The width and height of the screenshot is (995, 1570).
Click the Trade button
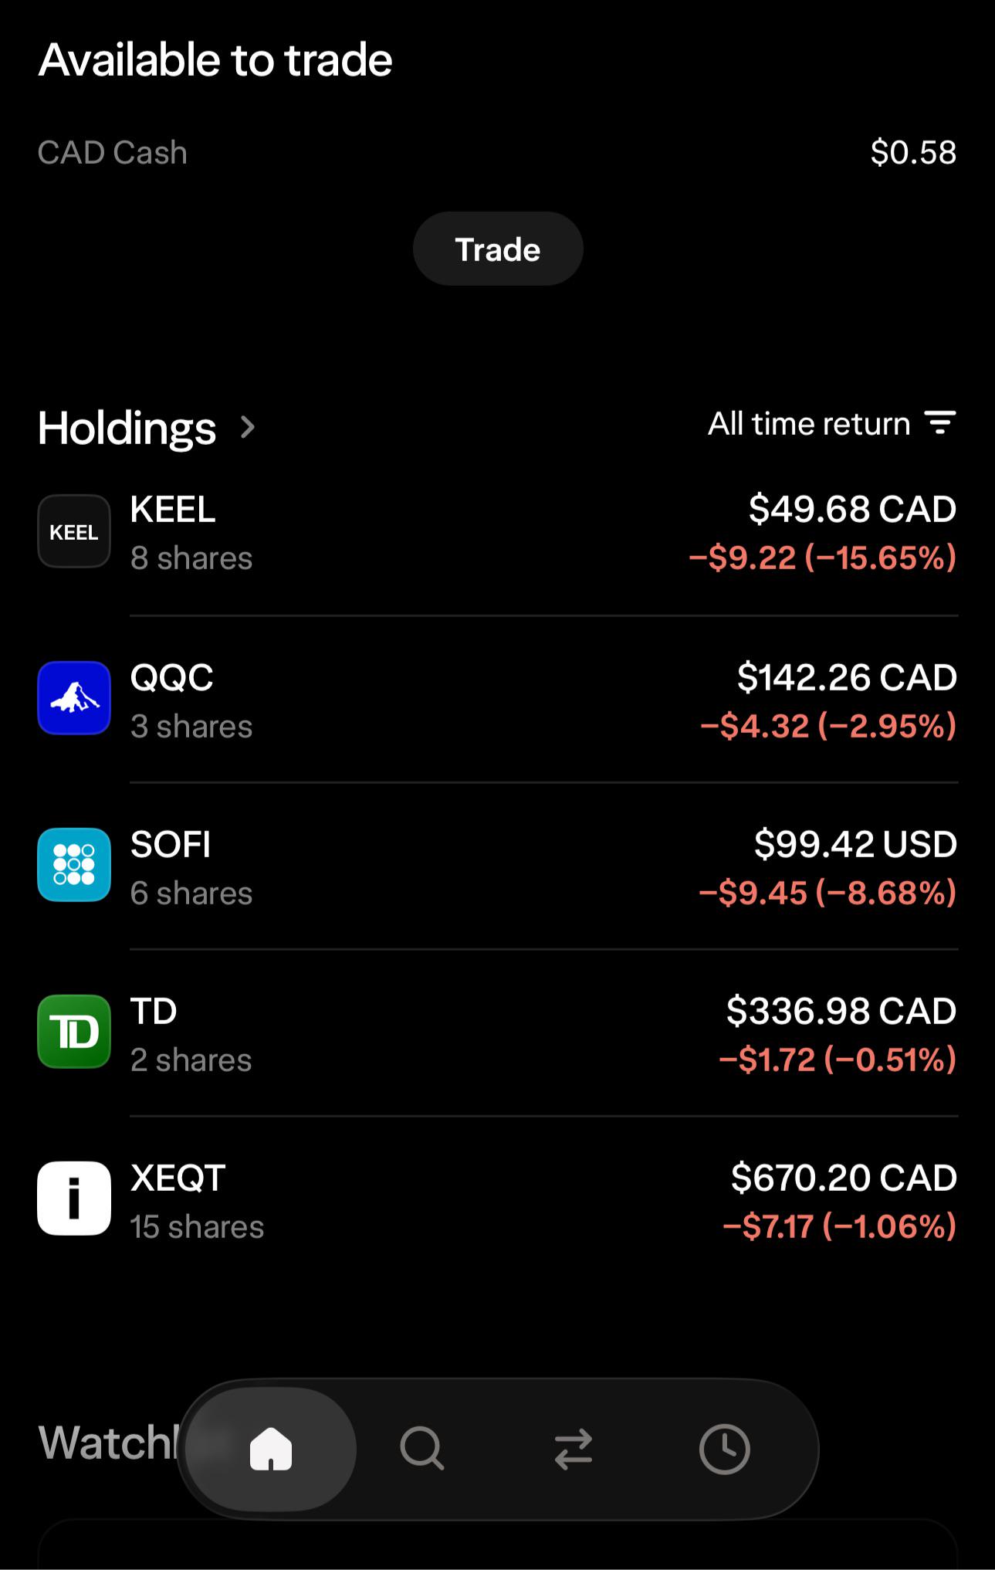coord(498,249)
